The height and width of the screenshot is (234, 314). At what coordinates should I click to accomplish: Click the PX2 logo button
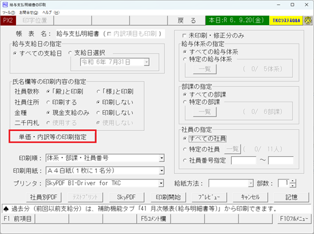8,20
